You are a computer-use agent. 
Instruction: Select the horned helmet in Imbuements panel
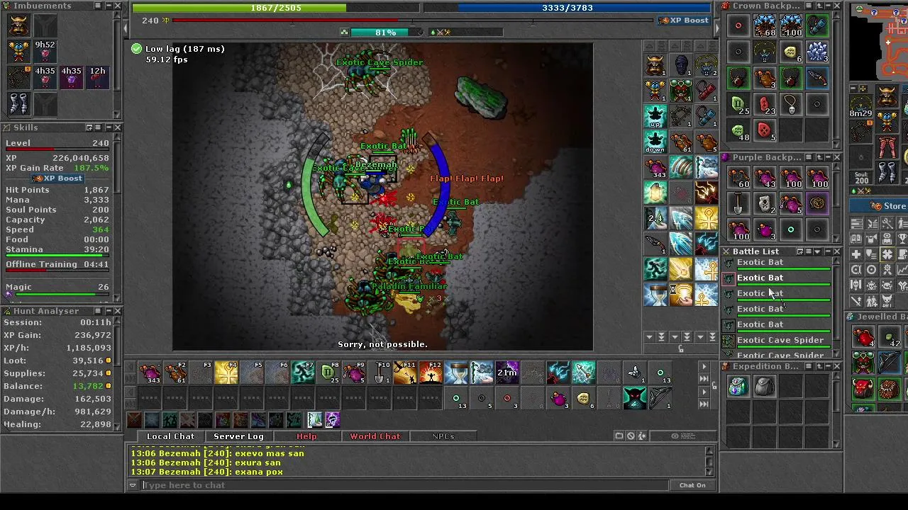[x=18, y=25]
